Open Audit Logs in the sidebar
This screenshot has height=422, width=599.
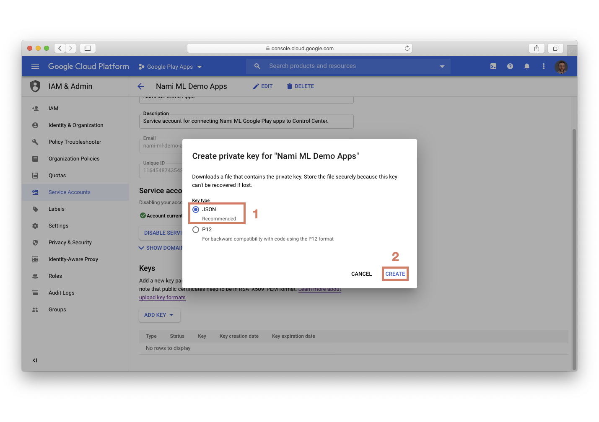[x=75, y=293]
